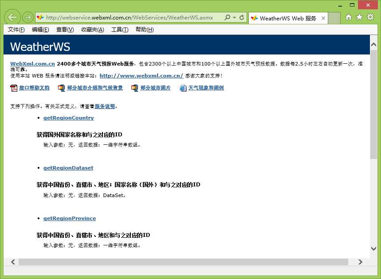Click the horizontal scrollbar thumb

[184, 262]
